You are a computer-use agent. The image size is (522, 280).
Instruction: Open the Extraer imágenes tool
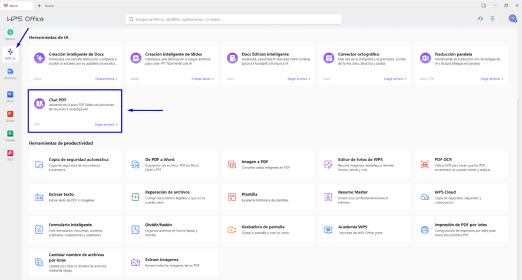(172, 262)
